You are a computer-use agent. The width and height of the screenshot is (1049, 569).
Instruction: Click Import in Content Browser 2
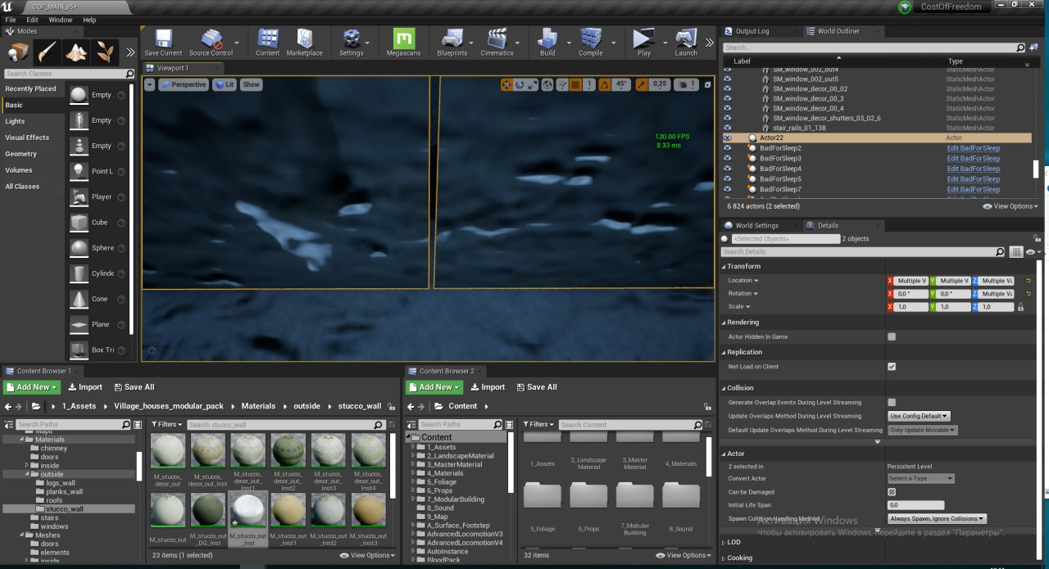click(x=487, y=387)
